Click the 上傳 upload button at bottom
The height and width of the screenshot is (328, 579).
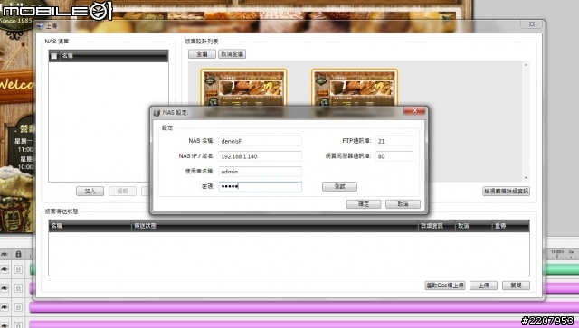[483, 286]
